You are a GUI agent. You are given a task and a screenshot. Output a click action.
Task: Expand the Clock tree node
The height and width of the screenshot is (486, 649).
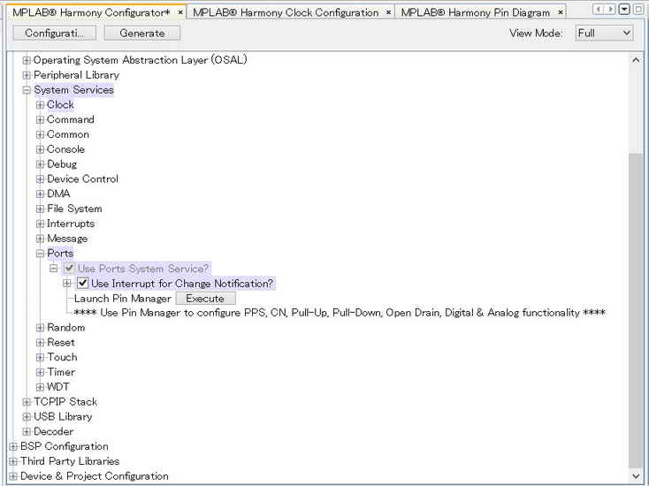[x=40, y=105]
